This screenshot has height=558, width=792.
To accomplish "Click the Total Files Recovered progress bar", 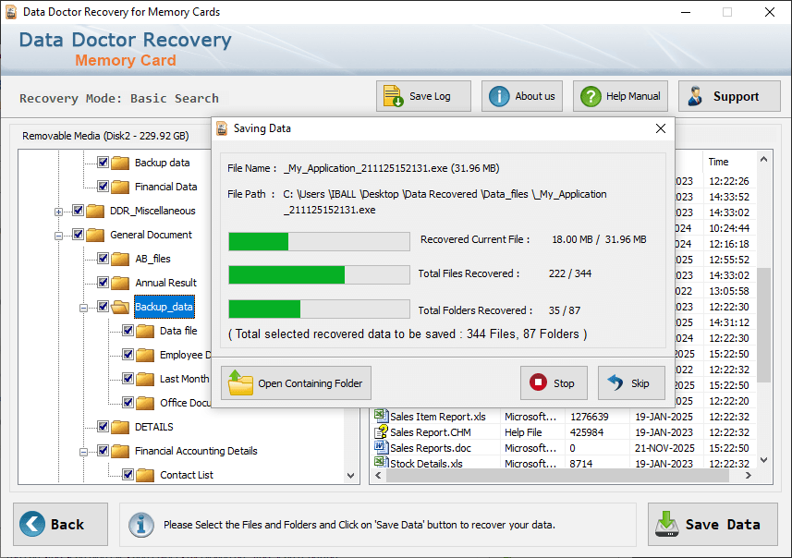I will click(x=319, y=275).
